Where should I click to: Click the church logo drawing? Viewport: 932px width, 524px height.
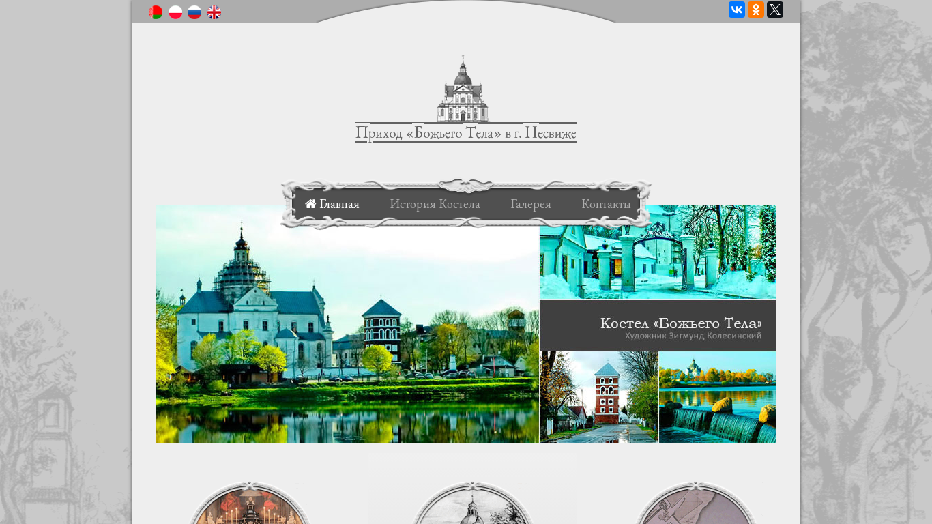click(x=463, y=89)
